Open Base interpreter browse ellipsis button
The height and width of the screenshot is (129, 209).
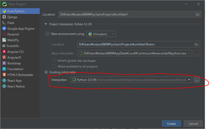pyautogui.click(x=197, y=53)
